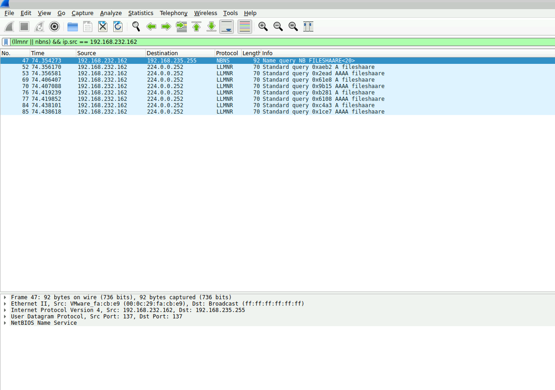Sort by Destination column header

(180, 53)
